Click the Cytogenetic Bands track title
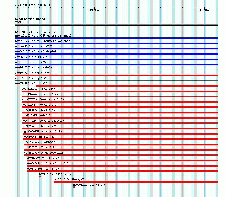This screenshot has height=197, width=225. [30, 19]
